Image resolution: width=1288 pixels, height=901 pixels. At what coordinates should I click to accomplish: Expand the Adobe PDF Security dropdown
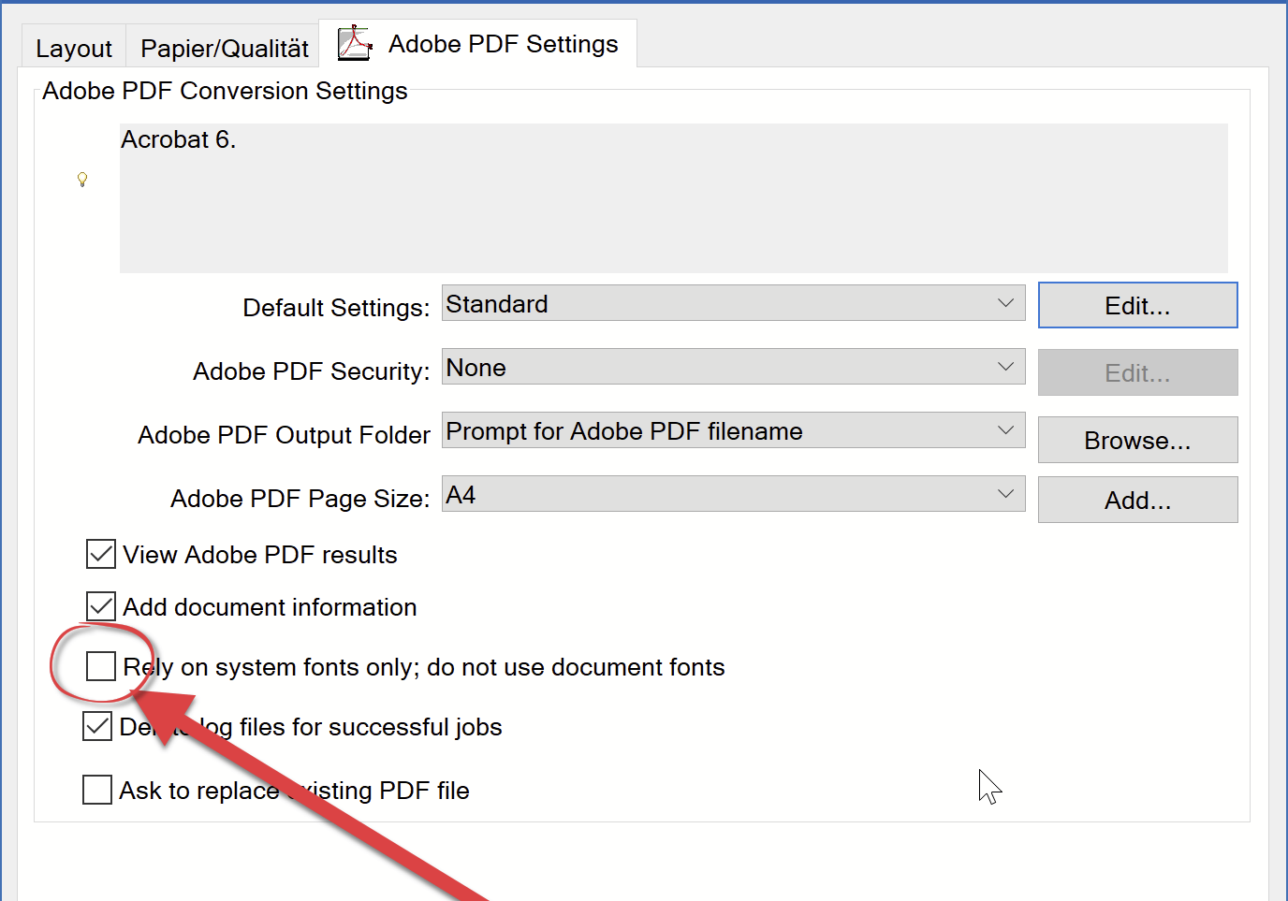(733, 367)
